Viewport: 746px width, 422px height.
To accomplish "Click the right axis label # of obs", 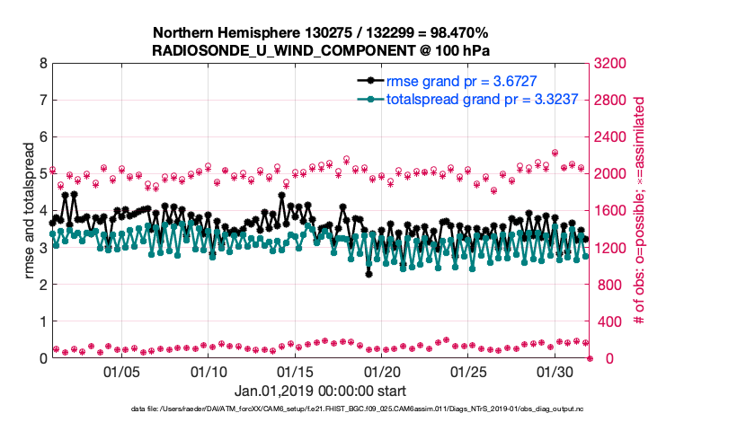I will (640, 211).
